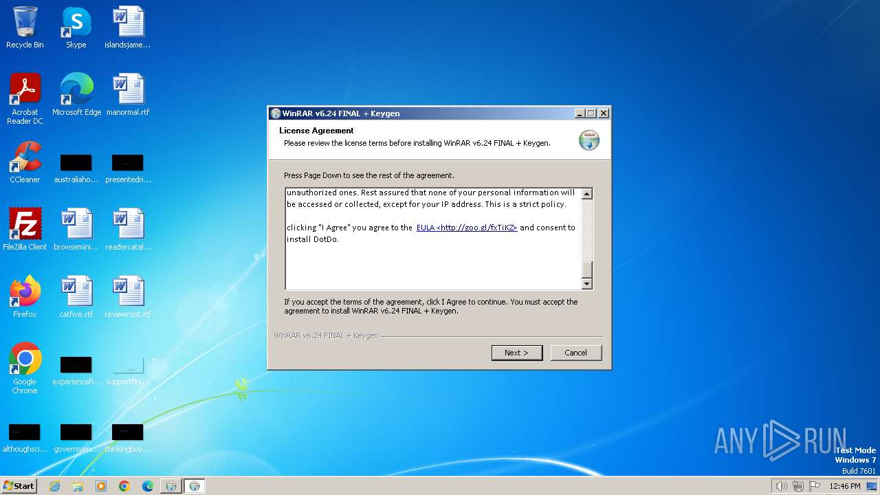
Task: Click the installer logo icon in header
Action: (x=588, y=140)
